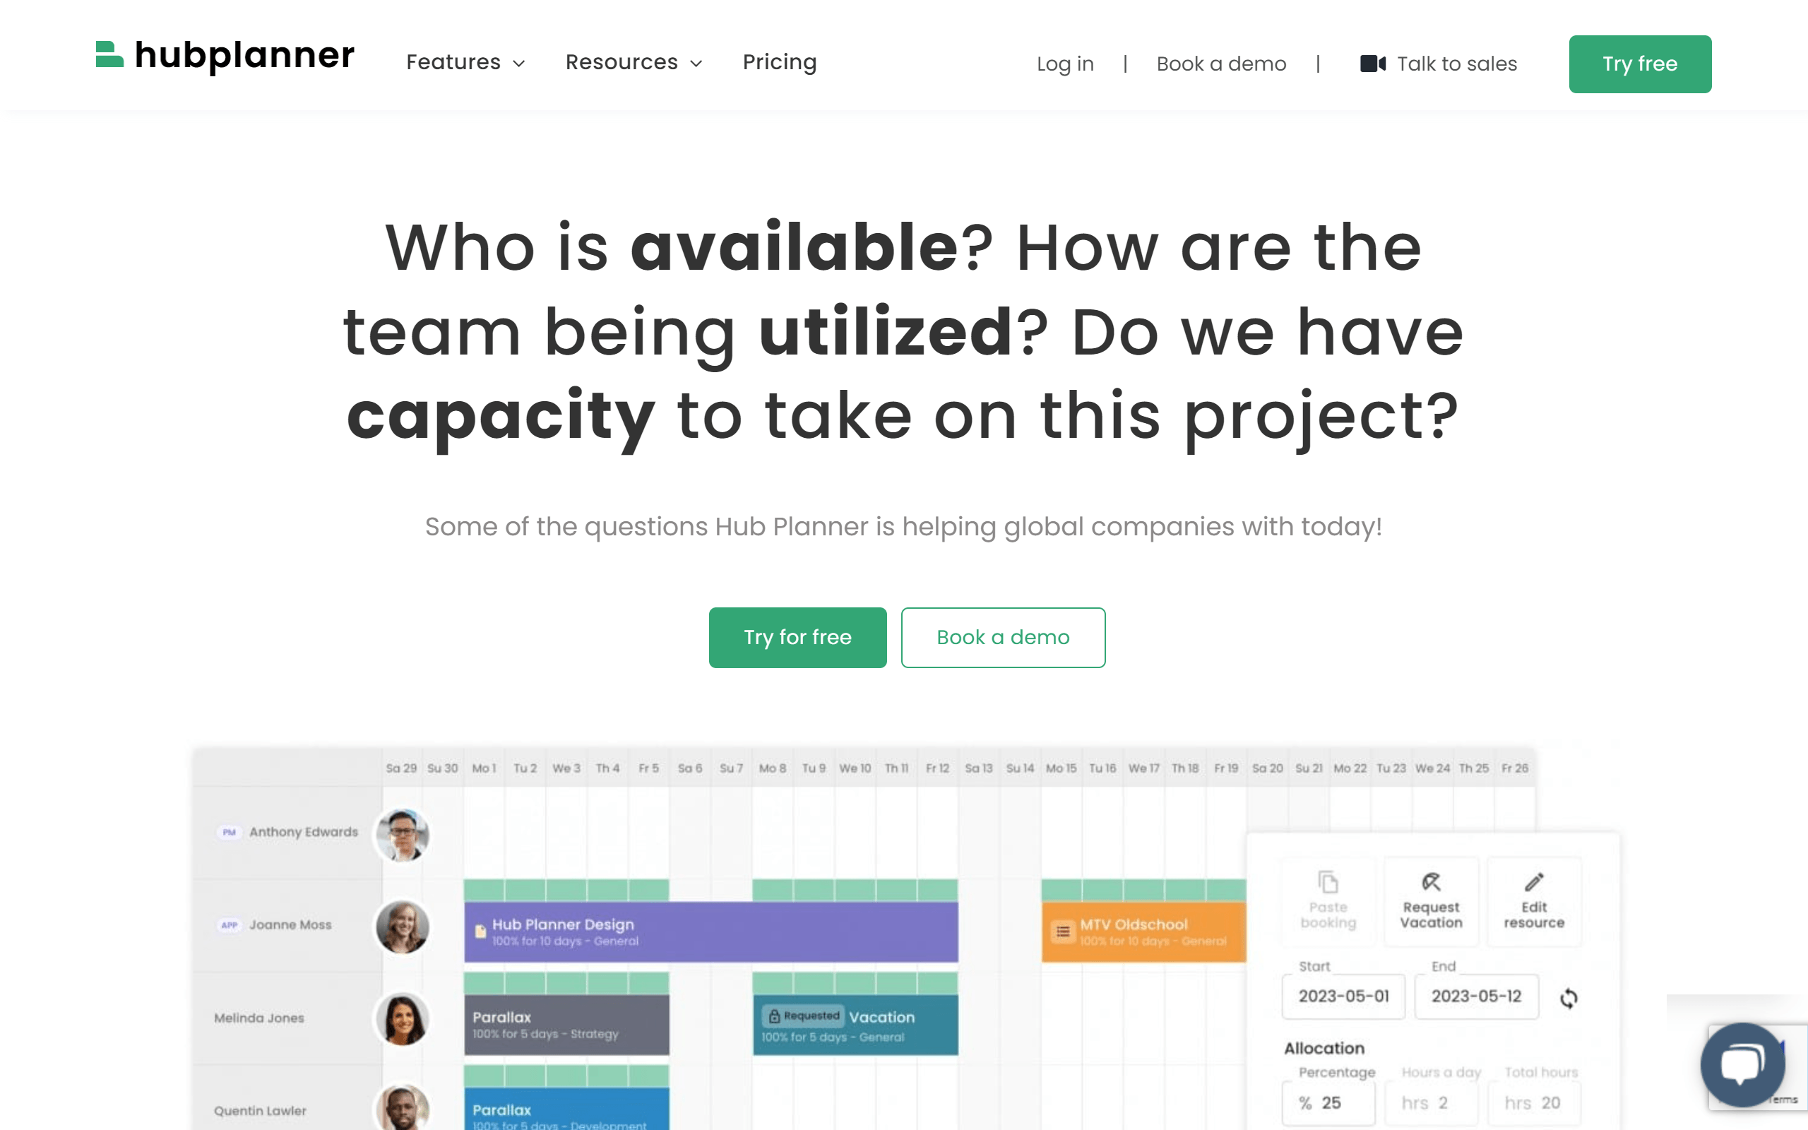Toggle the Hub Planner Design booking bar
The width and height of the screenshot is (1808, 1130).
[715, 929]
